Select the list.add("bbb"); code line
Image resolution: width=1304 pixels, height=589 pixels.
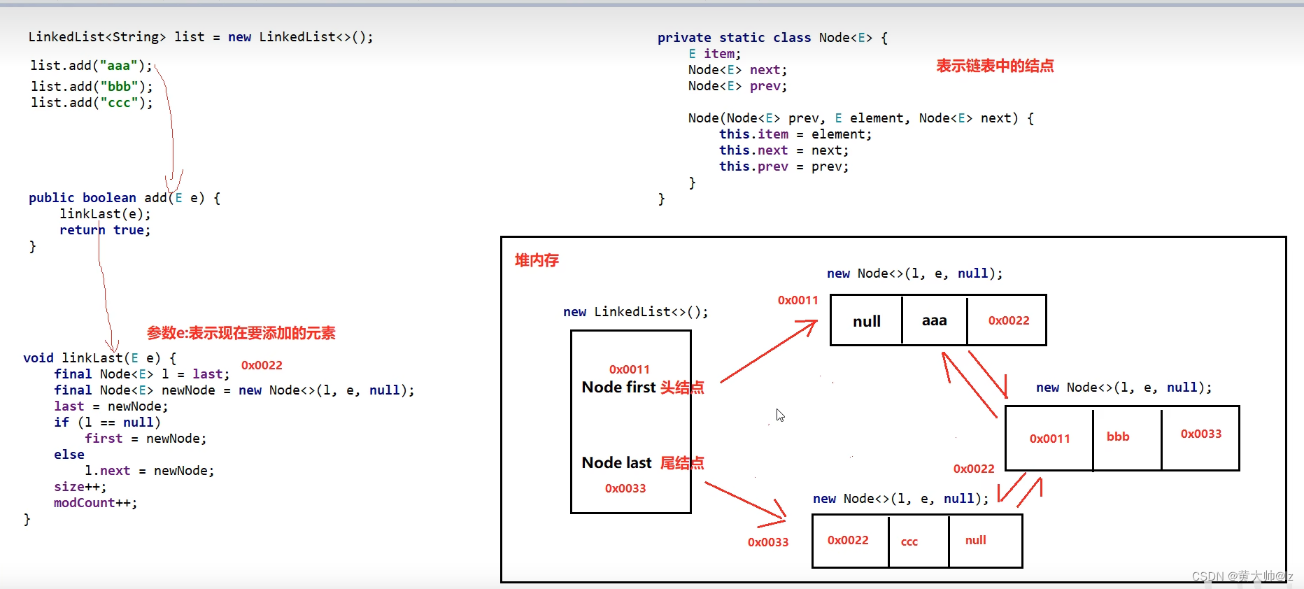coord(91,87)
